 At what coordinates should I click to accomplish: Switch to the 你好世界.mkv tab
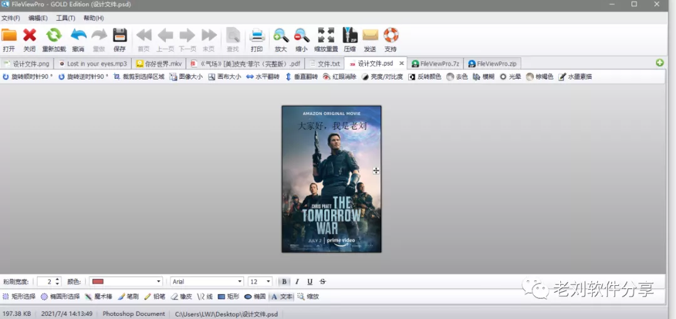159,64
